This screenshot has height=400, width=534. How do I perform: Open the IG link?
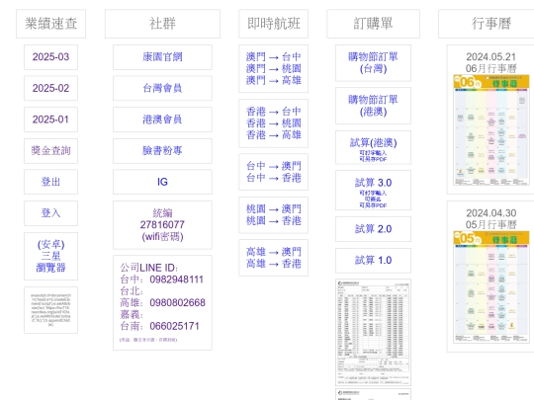coord(162,182)
